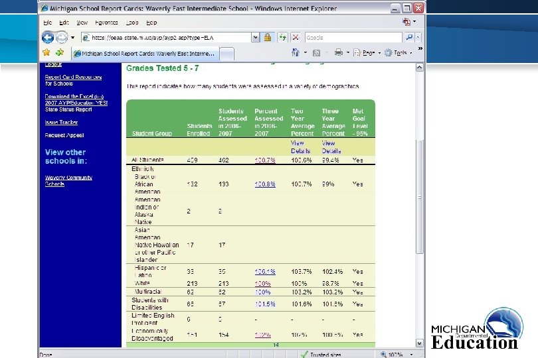The image size is (538, 358).
Task: Open View Details under Three Year Average
Action: (x=331, y=147)
